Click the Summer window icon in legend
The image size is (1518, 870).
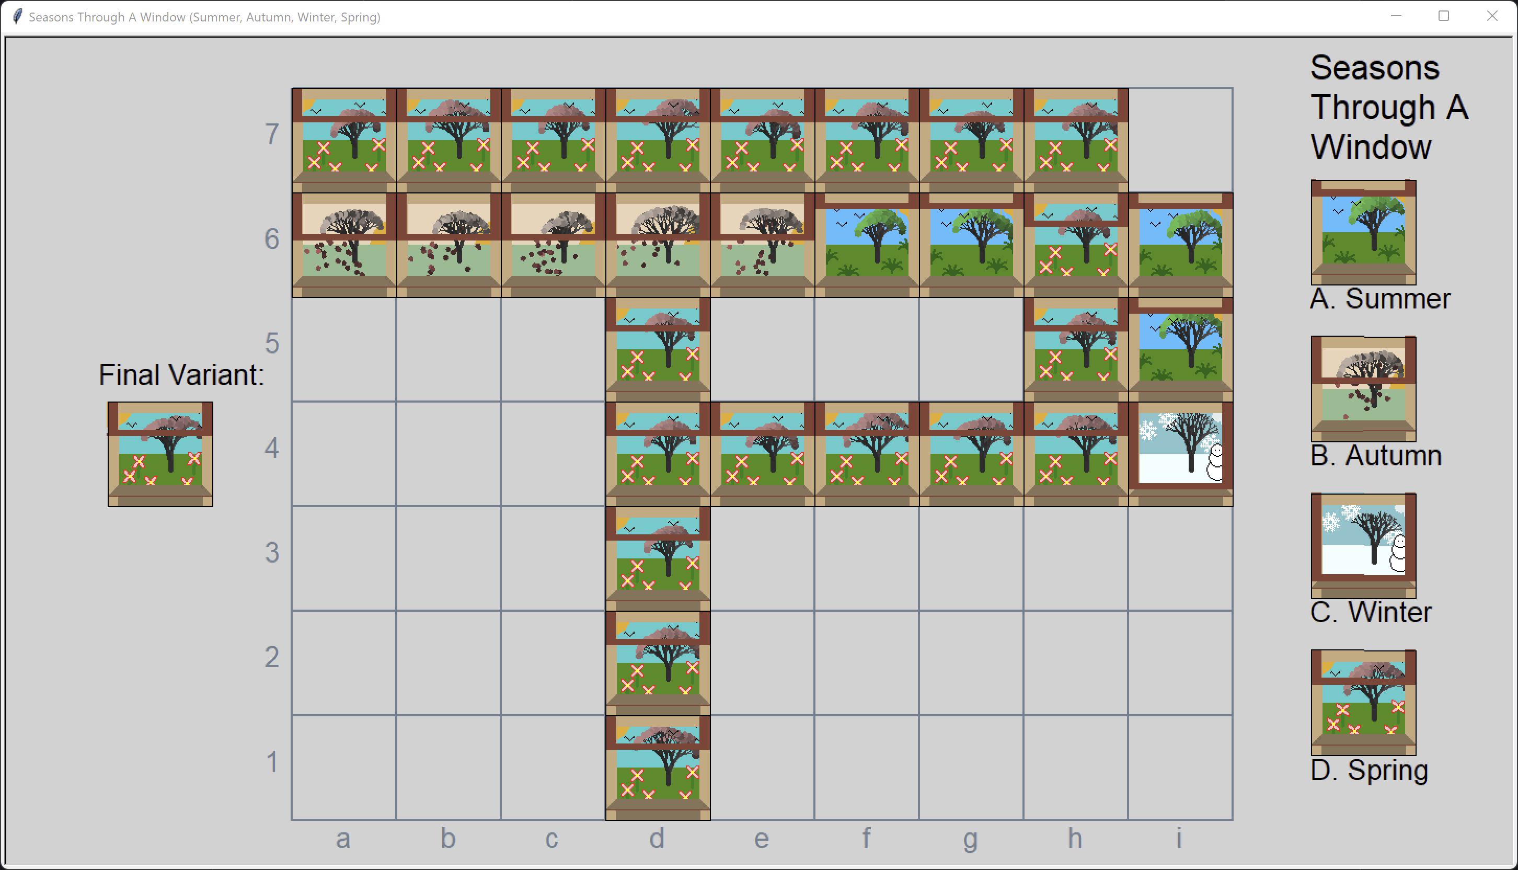click(x=1363, y=232)
